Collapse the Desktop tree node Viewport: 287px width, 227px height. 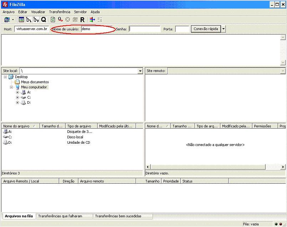(x=5, y=77)
